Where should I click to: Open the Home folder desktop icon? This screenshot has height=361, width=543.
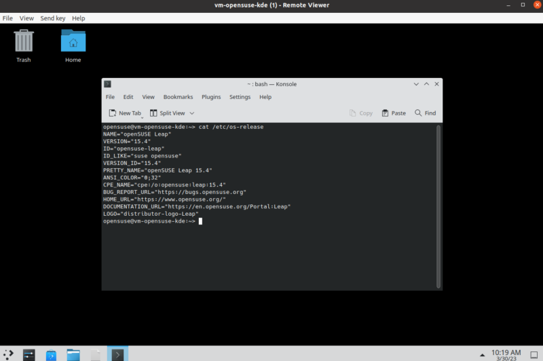pyautogui.click(x=73, y=45)
